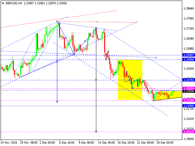Click the 1.28660 price scale value
195x146 pixels.
[x=189, y=9]
